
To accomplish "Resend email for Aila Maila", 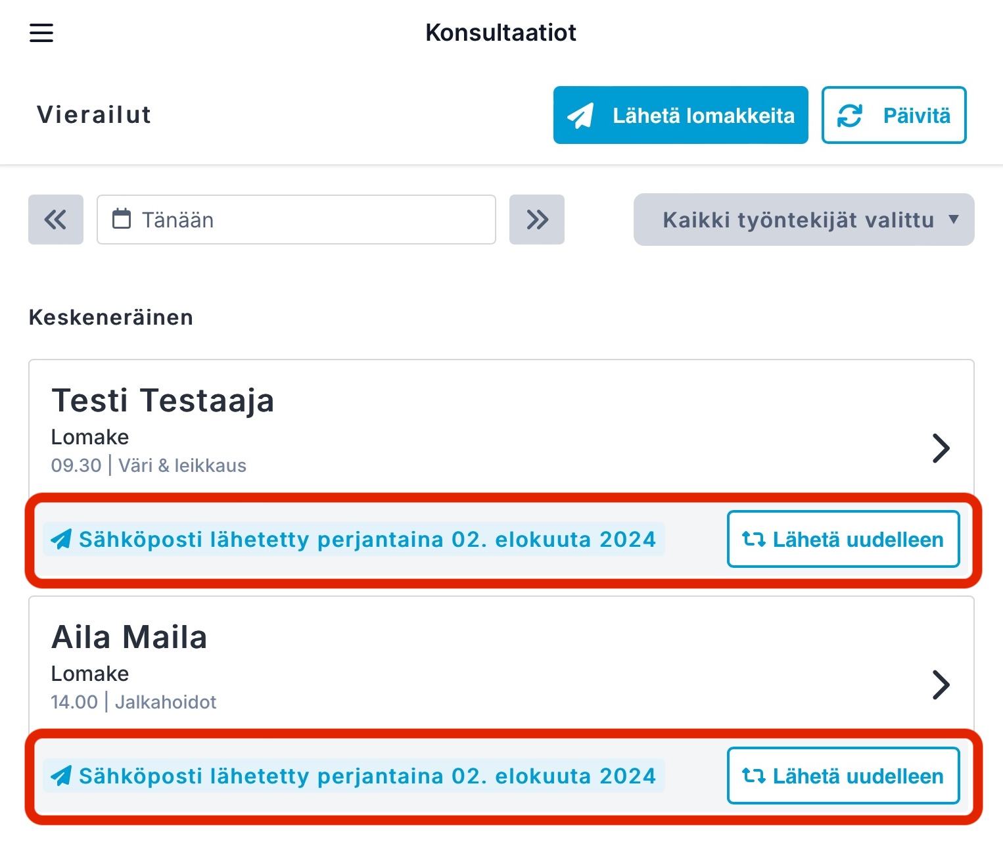I will [843, 776].
